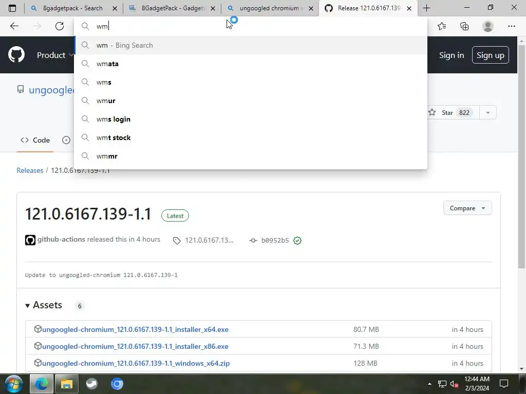
Task: Collapse the Assets section
Action: point(44,305)
